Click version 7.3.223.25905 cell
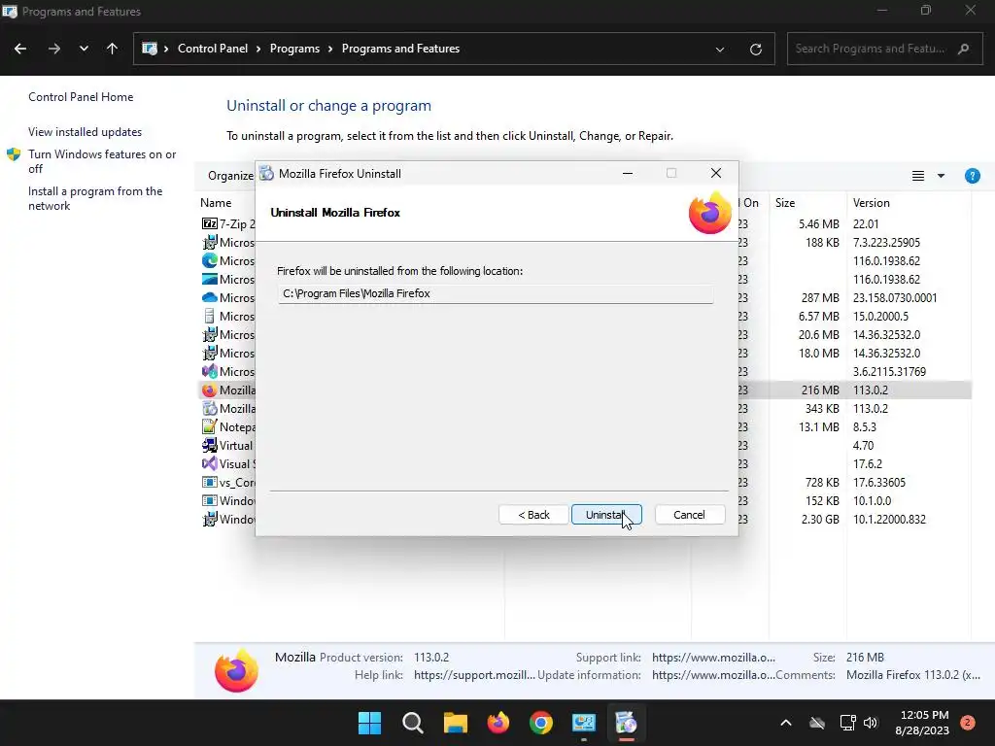 point(886,242)
